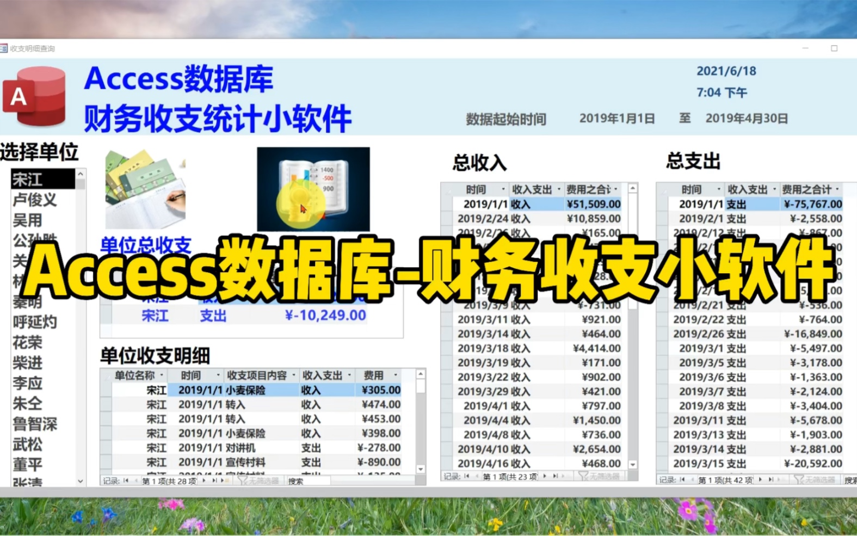
Task: Select 董平 in the unit list
Action: 43,464
